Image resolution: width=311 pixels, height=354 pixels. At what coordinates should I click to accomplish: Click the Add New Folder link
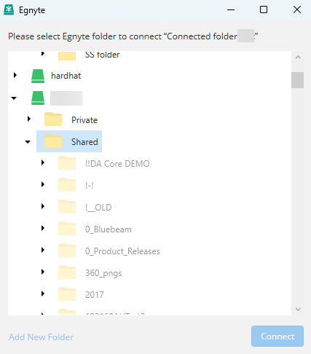41,337
